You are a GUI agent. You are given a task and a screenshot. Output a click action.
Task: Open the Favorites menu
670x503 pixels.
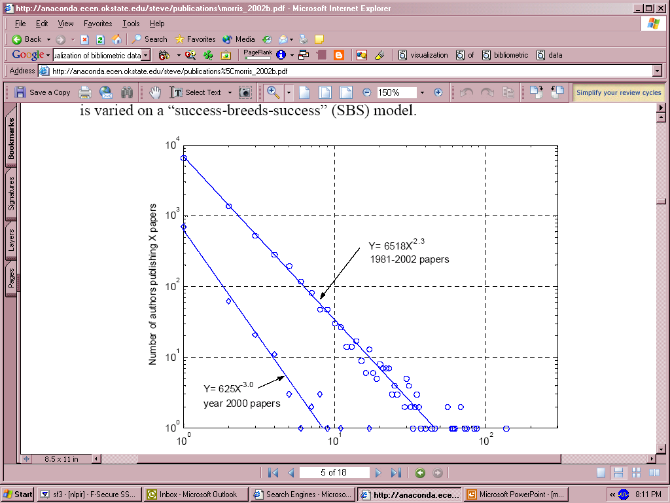pyautogui.click(x=97, y=24)
